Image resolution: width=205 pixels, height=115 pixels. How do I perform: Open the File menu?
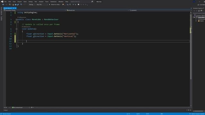coord(5,2)
